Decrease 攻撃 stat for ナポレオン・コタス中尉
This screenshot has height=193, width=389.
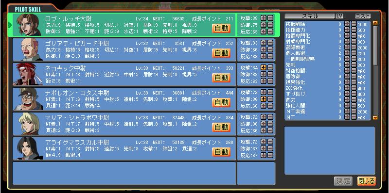point(270,92)
